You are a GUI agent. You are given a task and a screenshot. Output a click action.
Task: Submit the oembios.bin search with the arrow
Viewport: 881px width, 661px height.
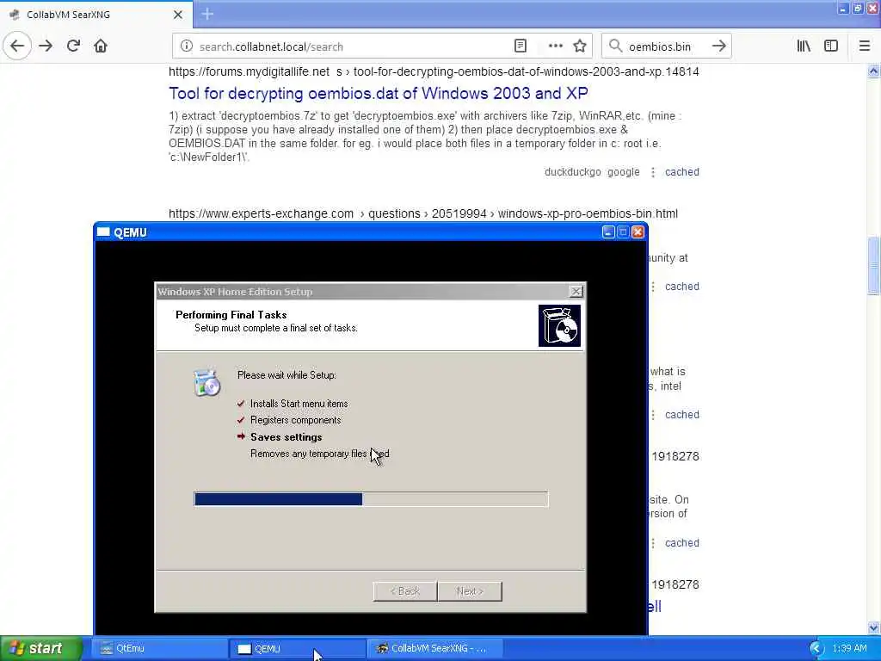point(718,46)
